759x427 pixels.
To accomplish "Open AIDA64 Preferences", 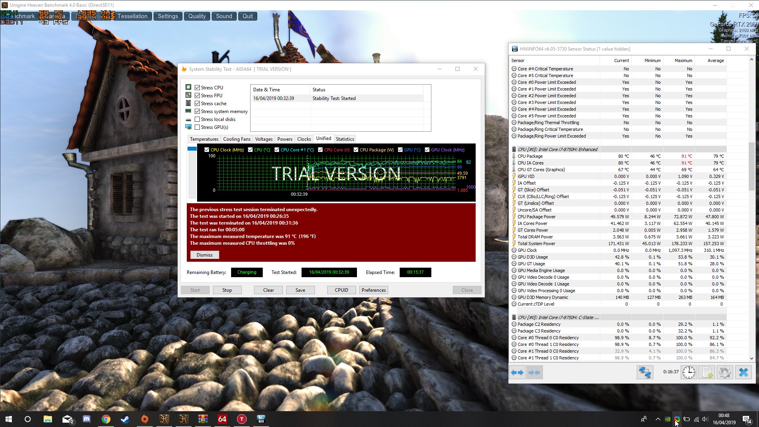I will [x=374, y=290].
